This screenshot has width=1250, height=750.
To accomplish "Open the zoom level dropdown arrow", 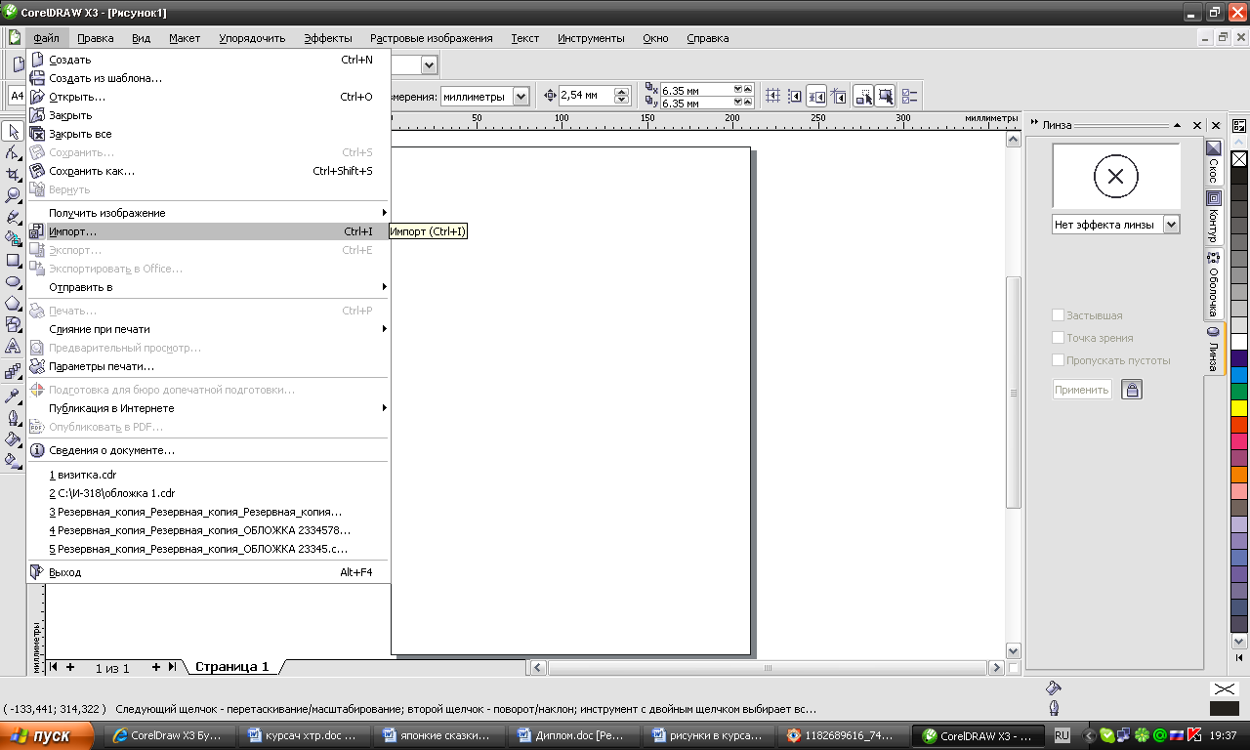I will [429, 64].
